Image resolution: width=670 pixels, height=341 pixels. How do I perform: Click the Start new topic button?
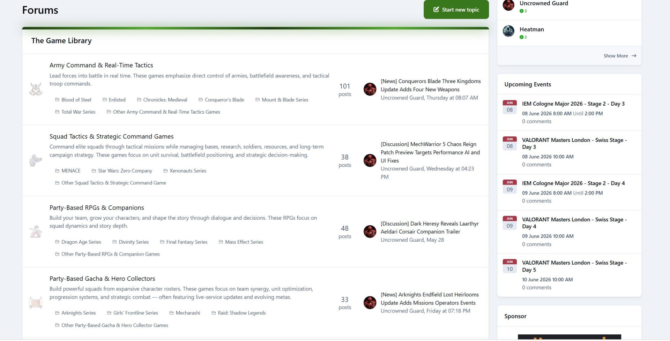pos(456,9)
